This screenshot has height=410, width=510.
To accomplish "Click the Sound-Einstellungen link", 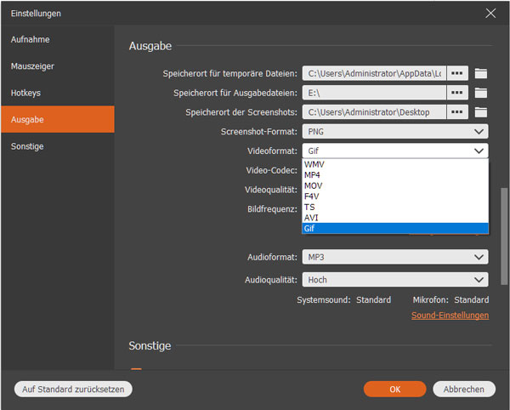I will coord(450,316).
